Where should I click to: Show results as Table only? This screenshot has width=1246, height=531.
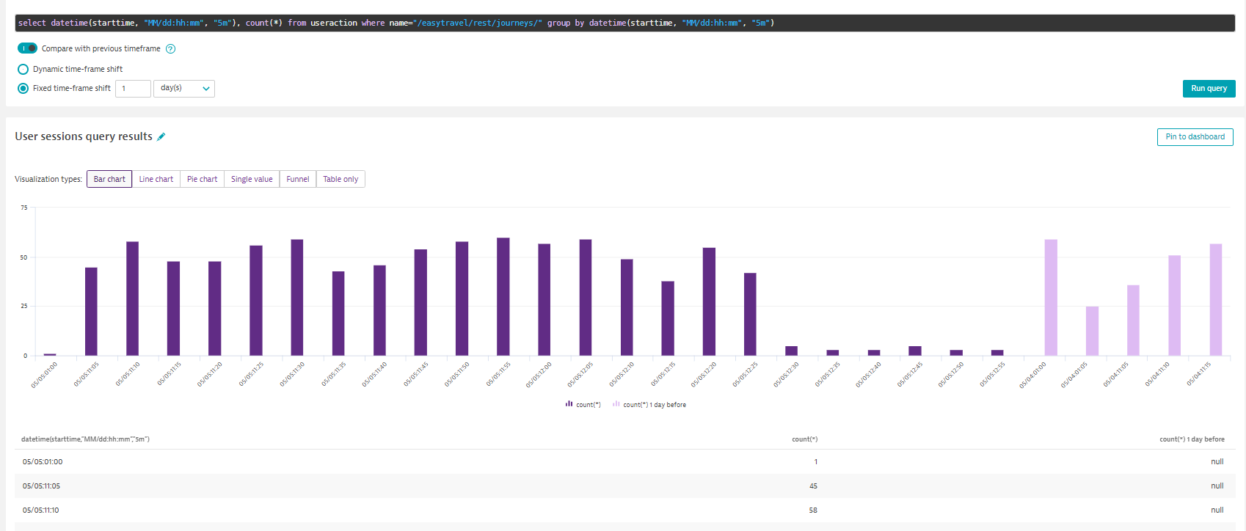tap(340, 179)
